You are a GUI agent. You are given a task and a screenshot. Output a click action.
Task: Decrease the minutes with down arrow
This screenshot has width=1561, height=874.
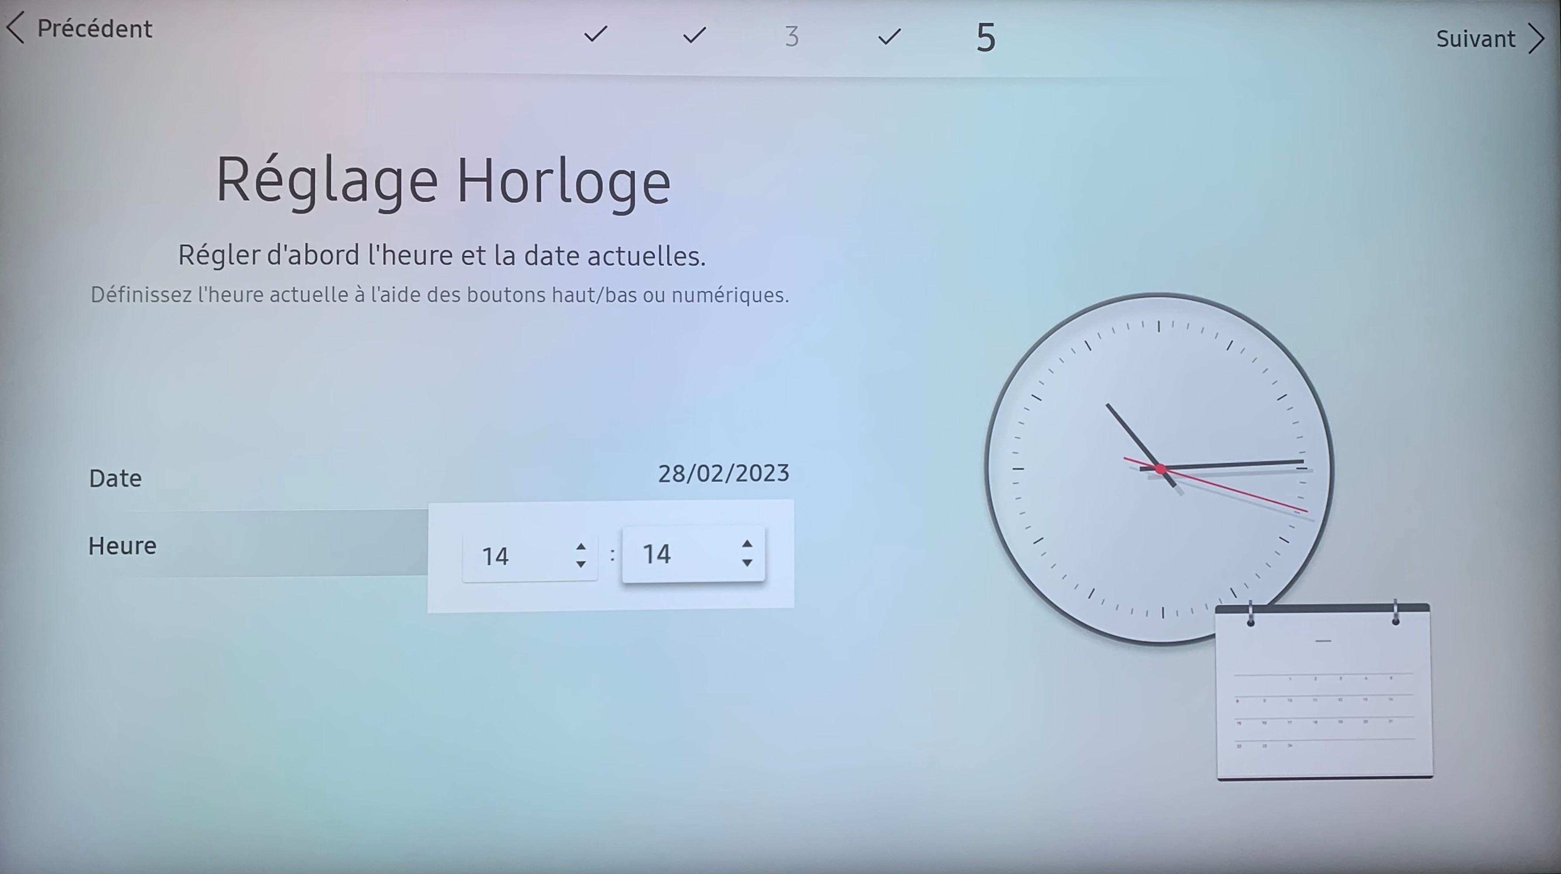[x=747, y=562]
